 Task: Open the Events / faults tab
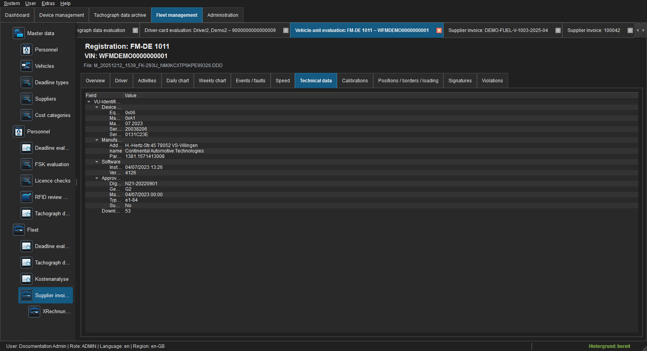tap(250, 81)
